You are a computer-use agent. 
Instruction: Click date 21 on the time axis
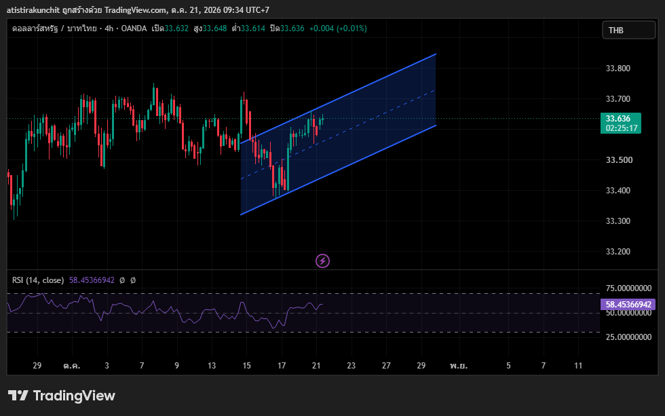coord(316,366)
